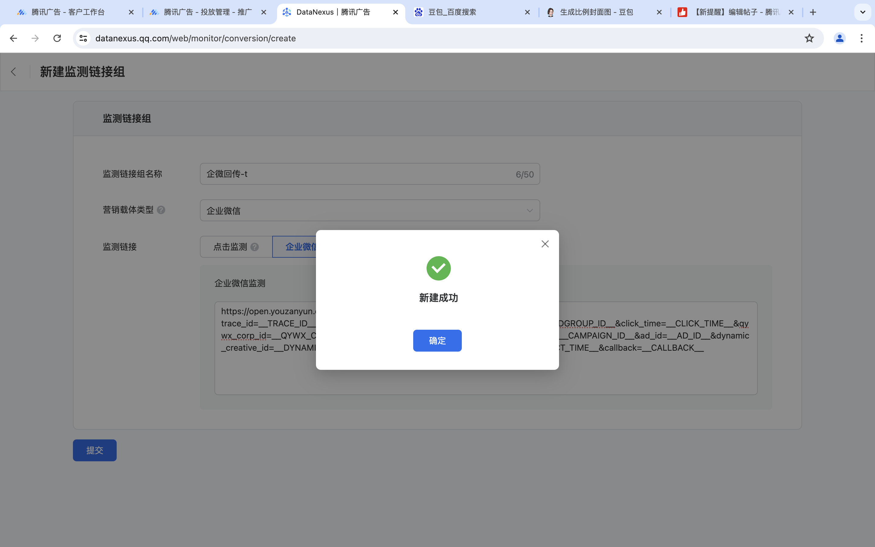Viewport: 875px width, 547px height.
Task: Go back using the page header arrow
Action: (14, 72)
